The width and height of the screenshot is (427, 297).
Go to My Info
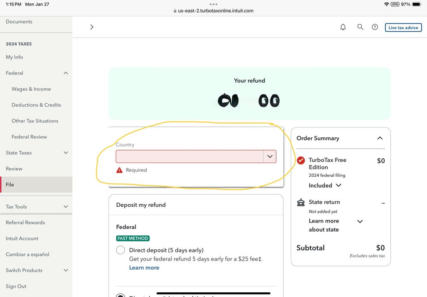(15, 57)
